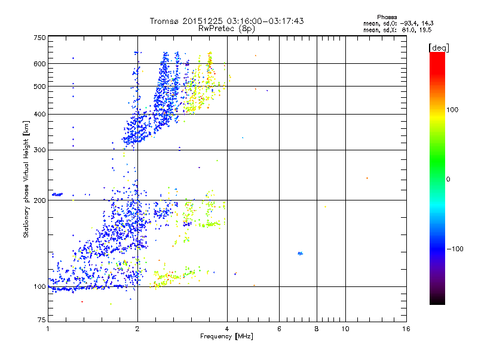This screenshot has width=478, height=358.
Task: Click the x-axis tick label '6'
Action: tap(279, 329)
